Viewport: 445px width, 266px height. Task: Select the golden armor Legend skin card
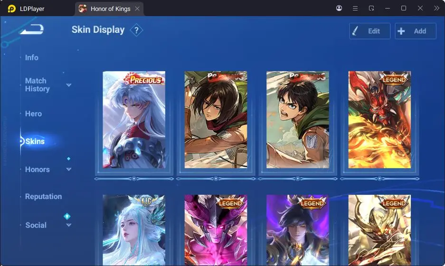[x=379, y=230]
